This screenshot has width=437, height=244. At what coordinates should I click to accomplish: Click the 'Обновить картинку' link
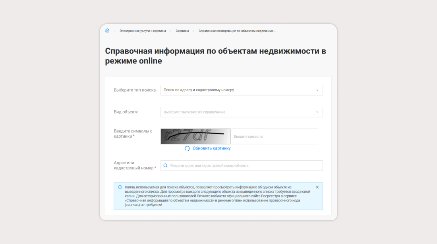tap(211, 148)
